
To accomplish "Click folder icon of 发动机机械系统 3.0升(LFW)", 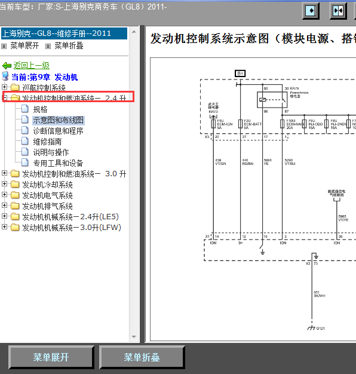I will pos(15,227).
